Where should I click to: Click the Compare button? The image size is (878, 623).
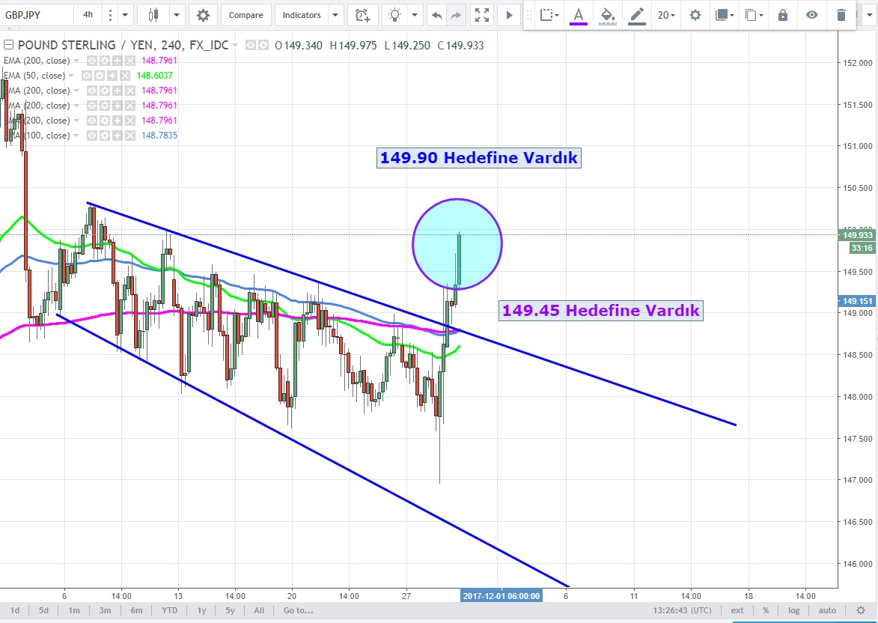(246, 15)
